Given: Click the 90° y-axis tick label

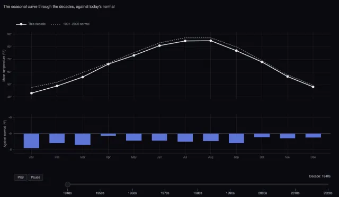Looking at the screenshot, I should pyautogui.click(x=10, y=34).
